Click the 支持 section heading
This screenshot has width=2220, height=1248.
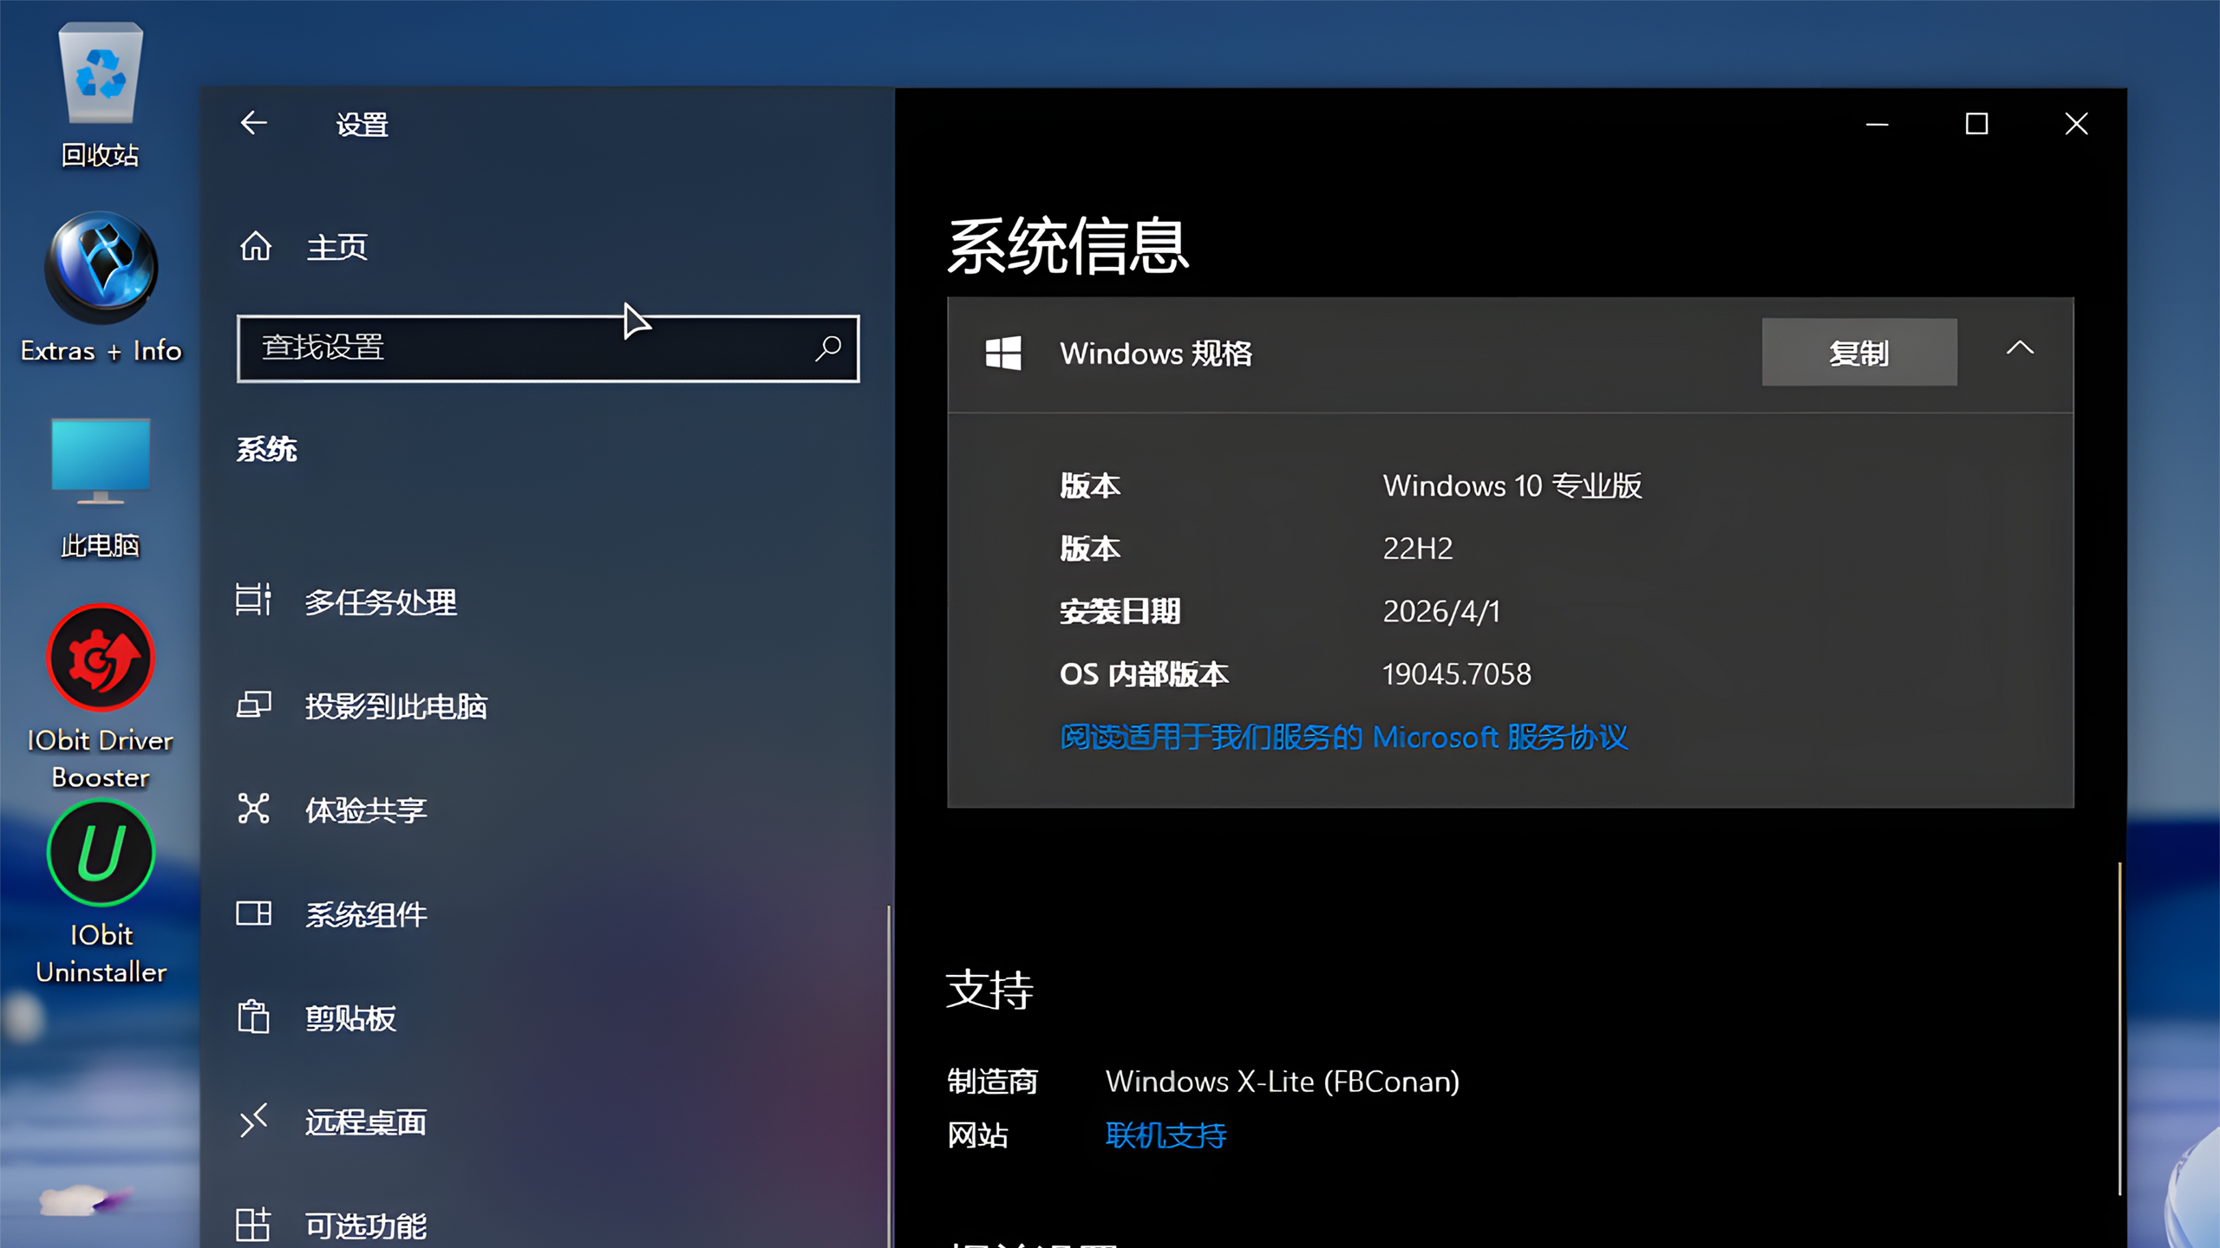[989, 990]
